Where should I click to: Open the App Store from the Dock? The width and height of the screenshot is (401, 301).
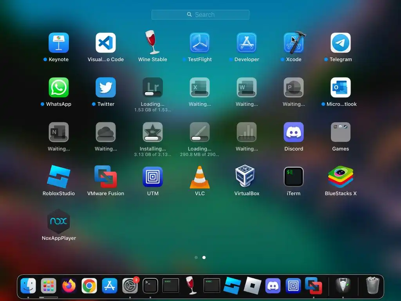110,285
